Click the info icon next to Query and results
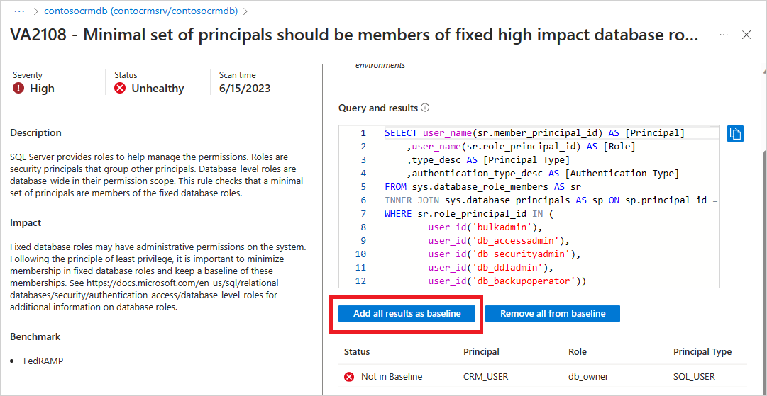767x396 pixels. click(x=425, y=108)
